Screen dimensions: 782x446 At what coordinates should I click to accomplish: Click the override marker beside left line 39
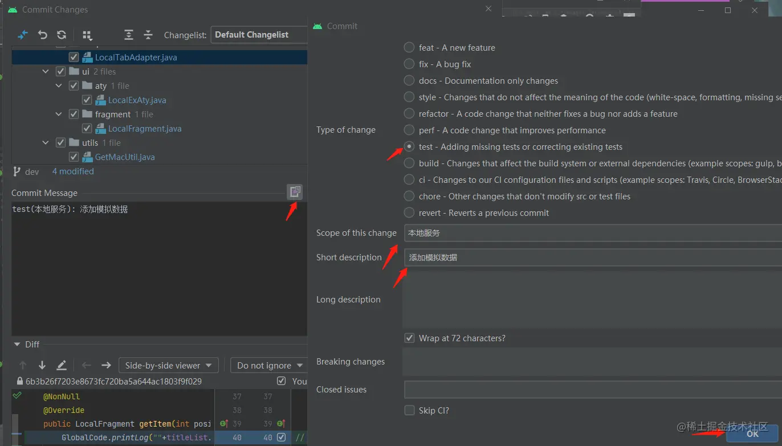pos(224,424)
